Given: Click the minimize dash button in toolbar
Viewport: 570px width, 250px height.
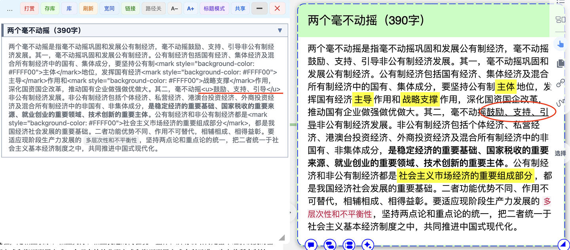Looking at the screenshot, I should tap(259, 8).
